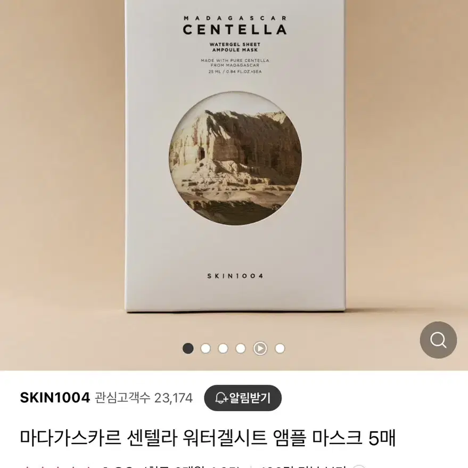Tap the Watergel Sheet Ampoule Mask label
The image size is (468, 468).
[235, 47]
